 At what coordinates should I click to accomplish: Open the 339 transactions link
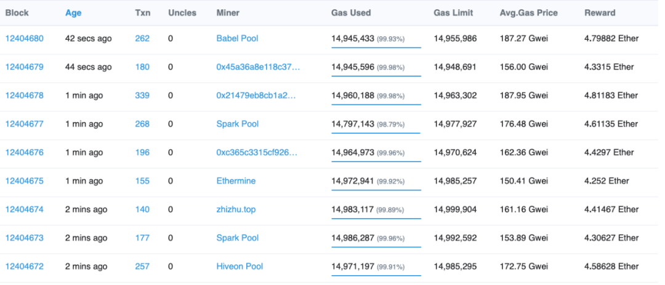tap(142, 96)
